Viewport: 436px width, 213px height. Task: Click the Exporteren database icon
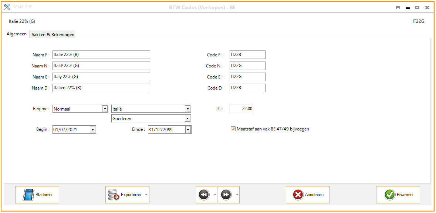(113, 195)
